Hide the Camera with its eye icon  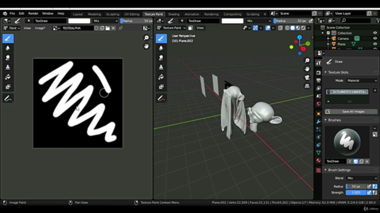click(375, 38)
